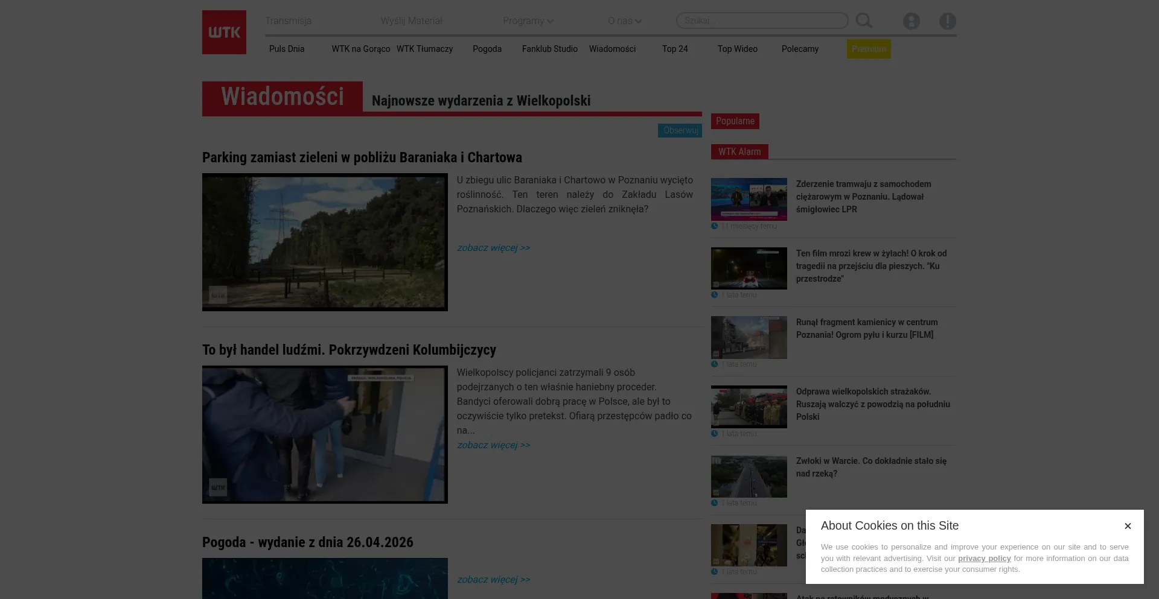1159x599 pixels.
Task: Click 'zobacz więcej' for the parking article
Action: click(x=494, y=248)
